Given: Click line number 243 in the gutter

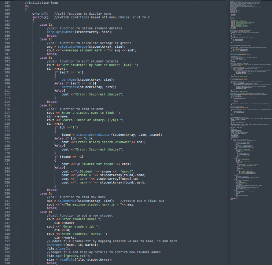Looking at the screenshot, I should [7, 208].
